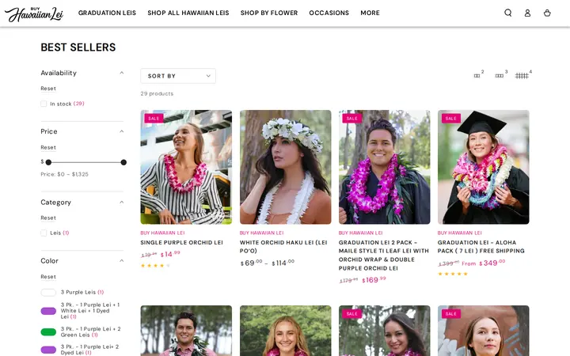Click Single Purple Orchid Lei product photo

coord(186,167)
